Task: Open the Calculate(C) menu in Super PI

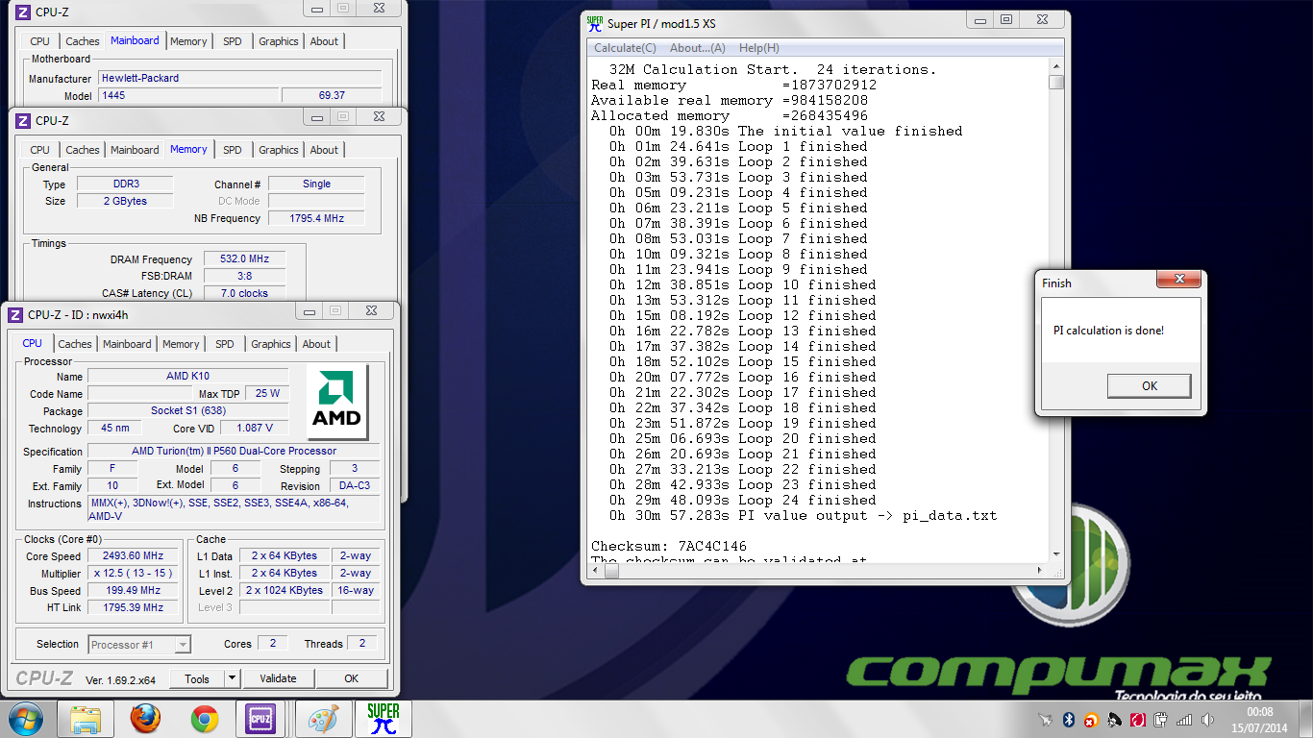Action: click(625, 48)
